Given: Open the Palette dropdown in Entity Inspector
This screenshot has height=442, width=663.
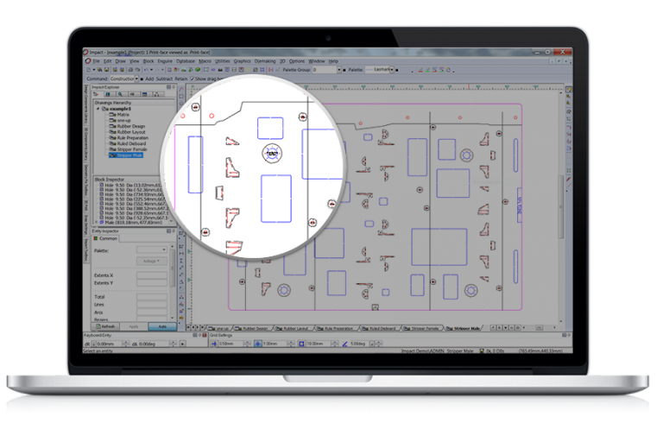Looking at the screenshot, I should pyautogui.click(x=152, y=250).
